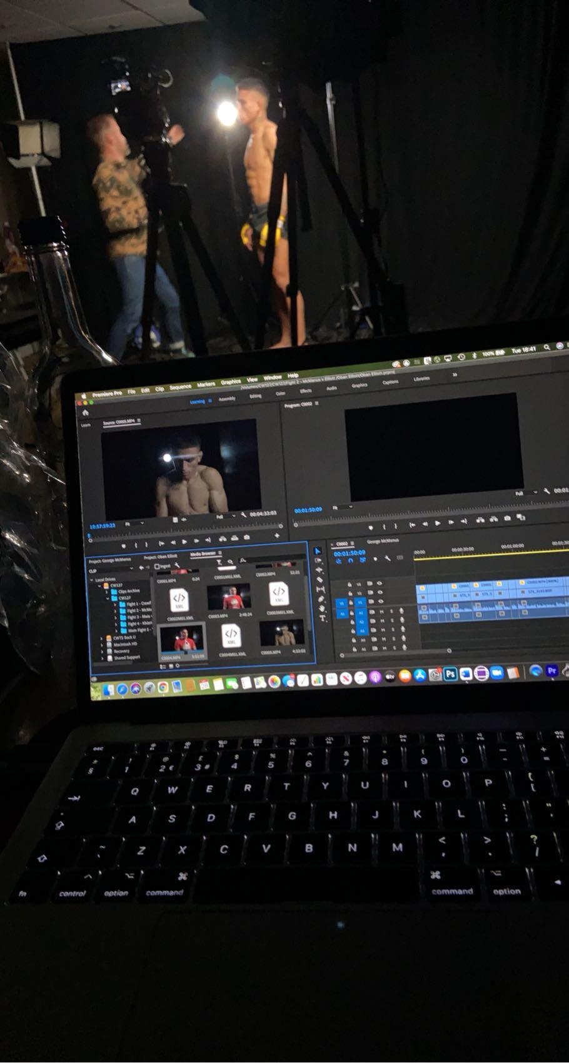Export frame with Program monitor camera icon

click(x=507, y=518)
